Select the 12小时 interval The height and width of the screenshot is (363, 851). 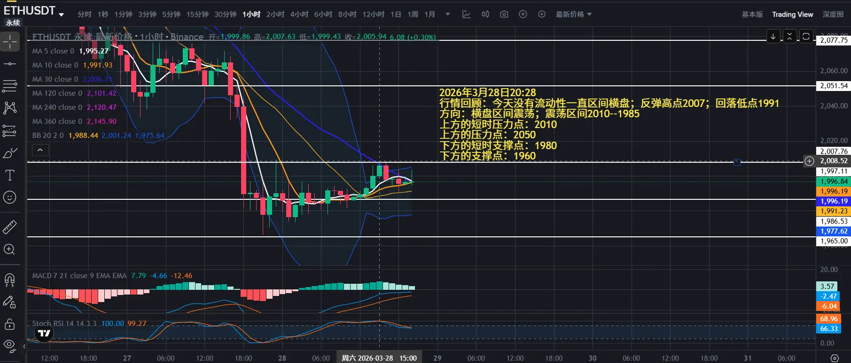pos(373,15)
